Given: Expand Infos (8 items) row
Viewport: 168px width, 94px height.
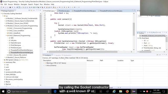Looking at the screenshot, I should pos(44,66).
